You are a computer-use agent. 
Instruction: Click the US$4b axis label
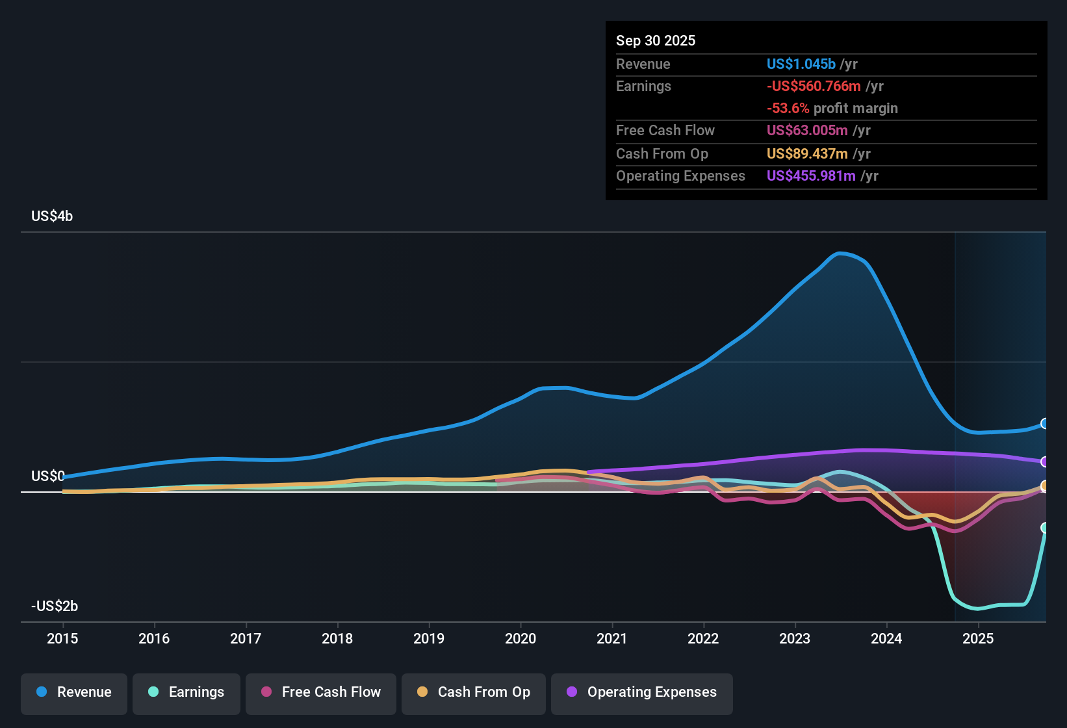[51, 216]
